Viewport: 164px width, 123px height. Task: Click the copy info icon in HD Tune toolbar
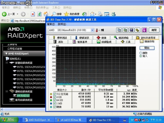click(x=119, y=30)
